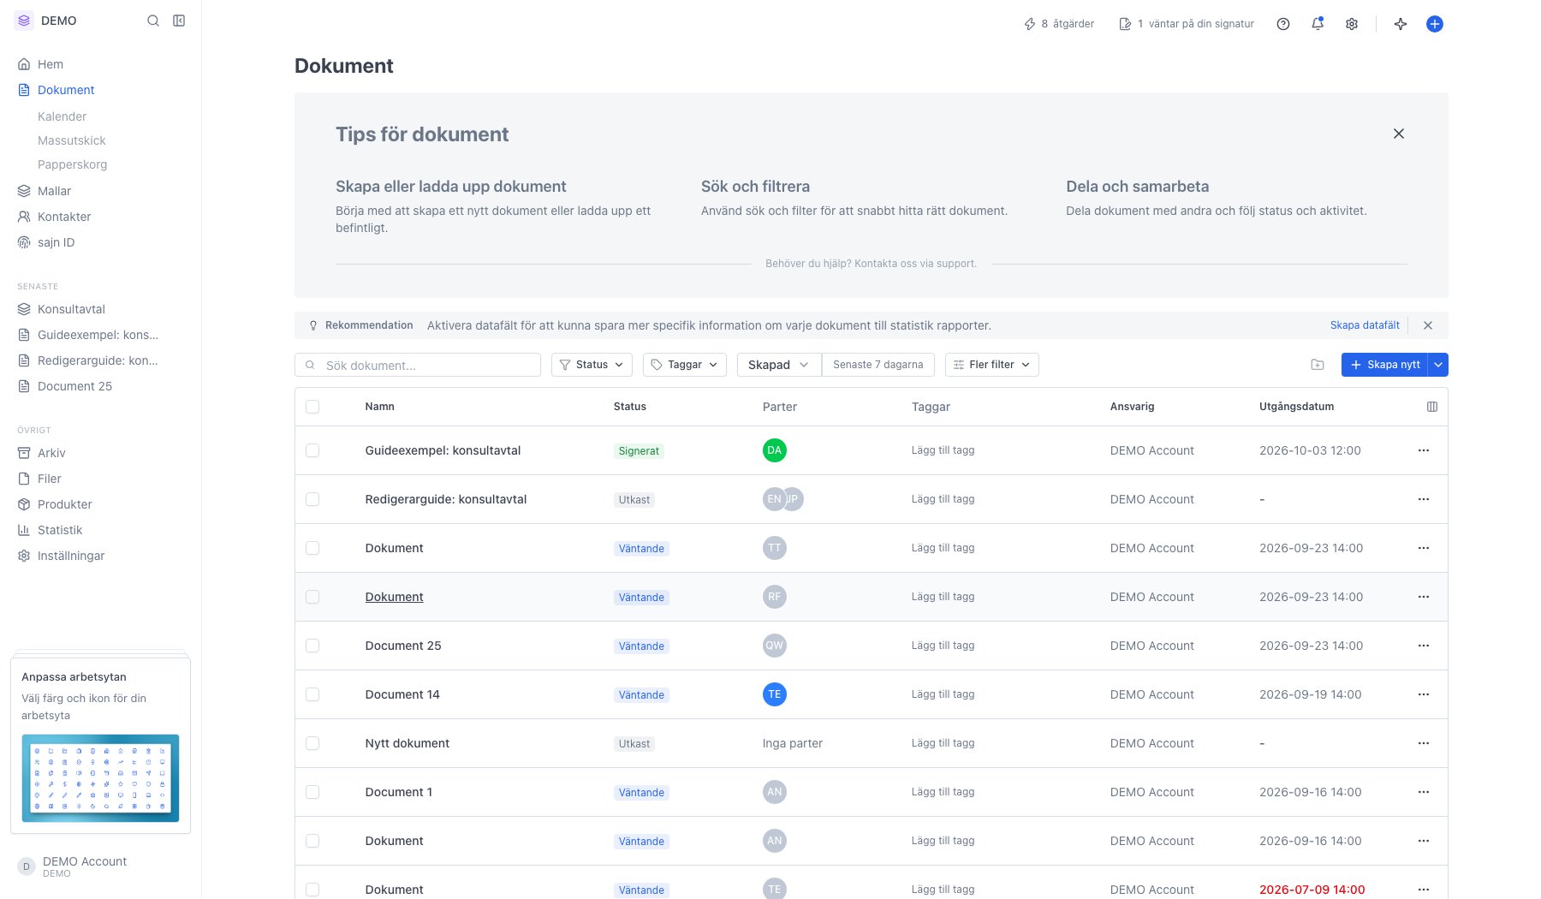Open the Anpassa arbetsytan icon thumbnail
Viewport: 1541px width, 899px height.
(100, 778)
